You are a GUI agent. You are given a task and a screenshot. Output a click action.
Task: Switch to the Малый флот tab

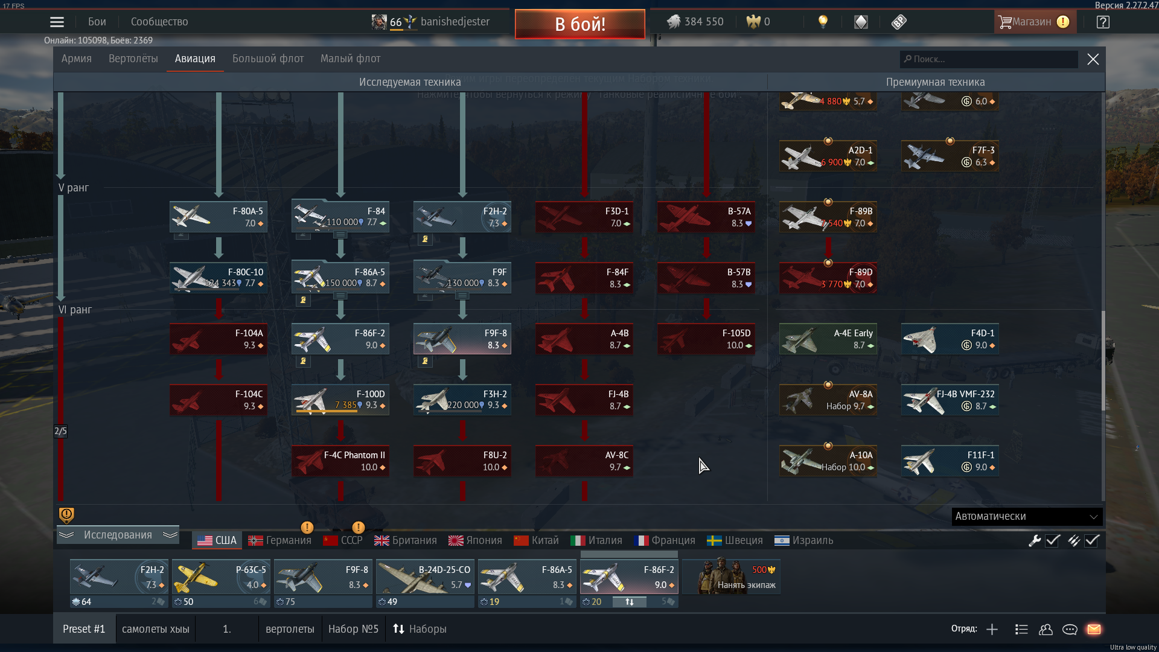pyautogui.click(x=351, y=59)
